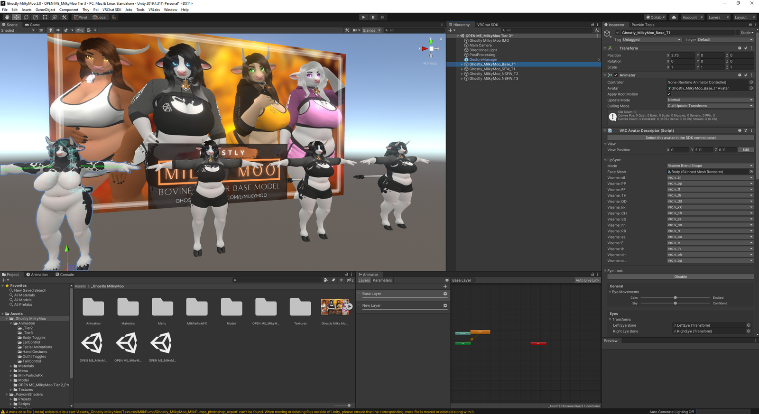Uncheck the Apply Root Motion checkbox

click(669, 94)
